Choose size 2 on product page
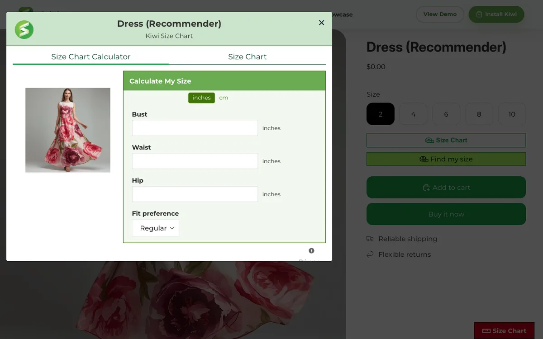 [x=381, y=114]
